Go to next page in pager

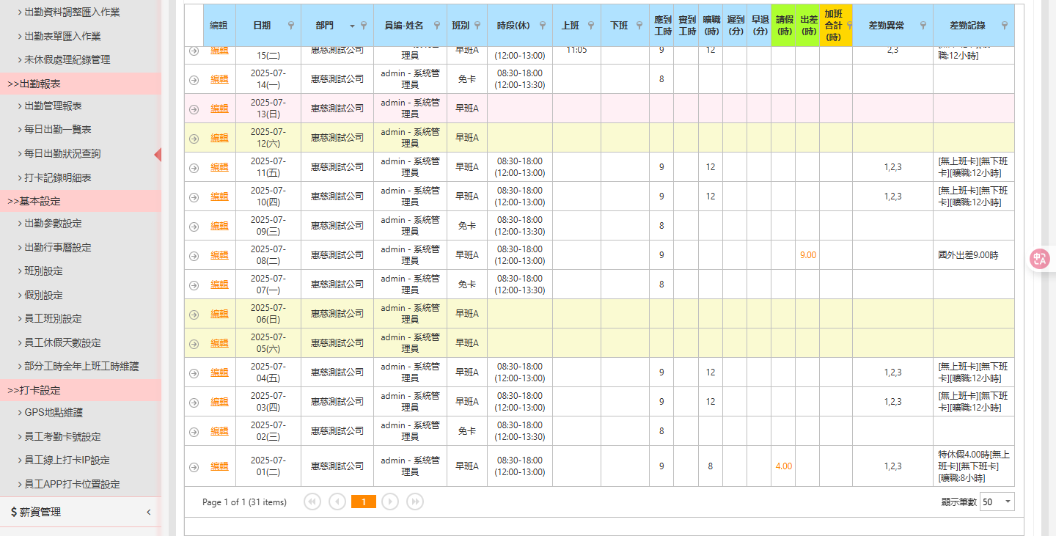(390, 502)
